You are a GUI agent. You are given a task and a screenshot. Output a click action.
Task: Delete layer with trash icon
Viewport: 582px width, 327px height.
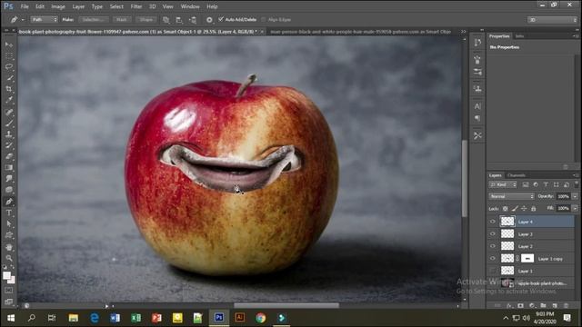(566, 305)
